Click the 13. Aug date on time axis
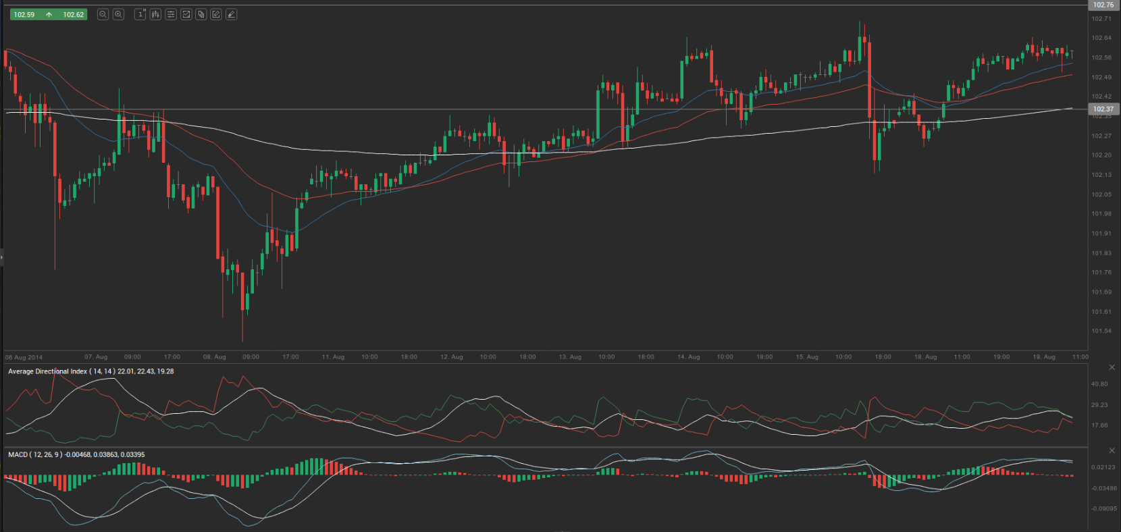The image size is (1121, 532). [570, 356]
